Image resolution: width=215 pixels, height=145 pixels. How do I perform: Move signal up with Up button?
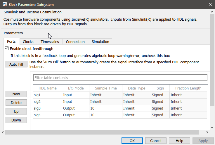click(16, 111)
